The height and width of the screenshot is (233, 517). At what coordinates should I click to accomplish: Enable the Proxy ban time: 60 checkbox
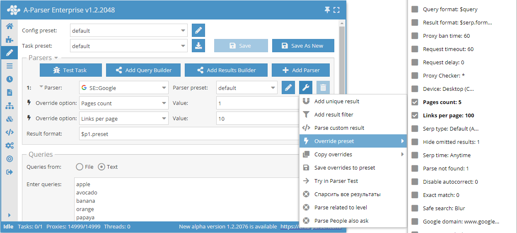[415, 36]
